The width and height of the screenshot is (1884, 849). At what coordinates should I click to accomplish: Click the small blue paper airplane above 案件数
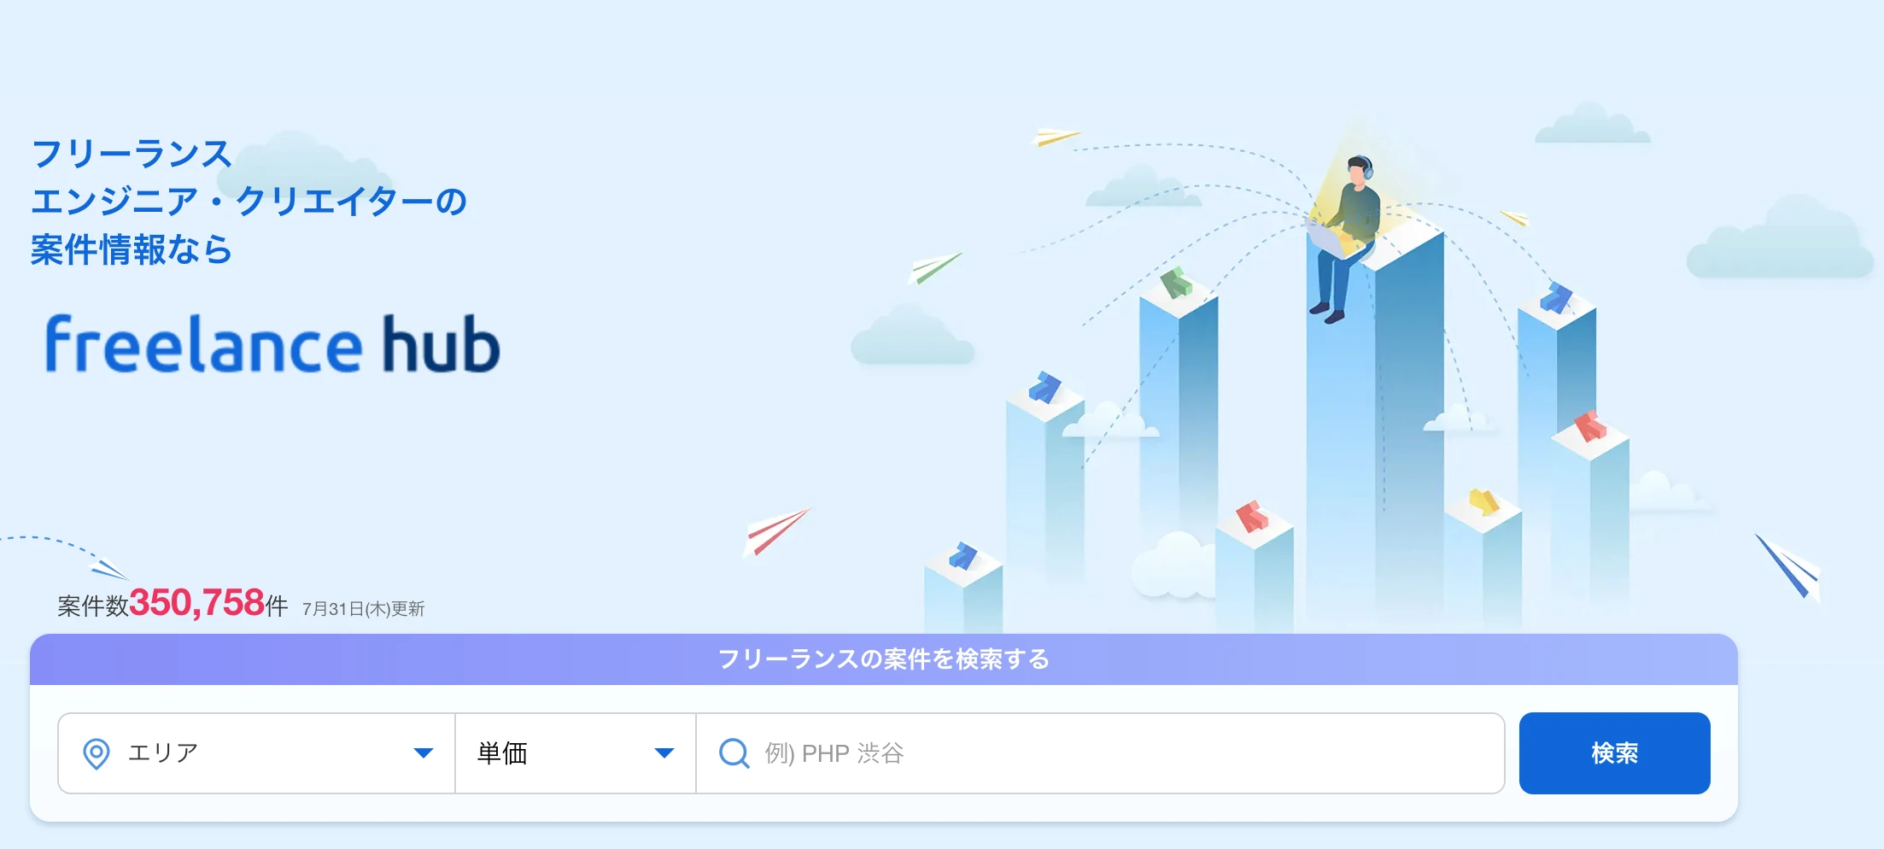[x=108, y=568]
